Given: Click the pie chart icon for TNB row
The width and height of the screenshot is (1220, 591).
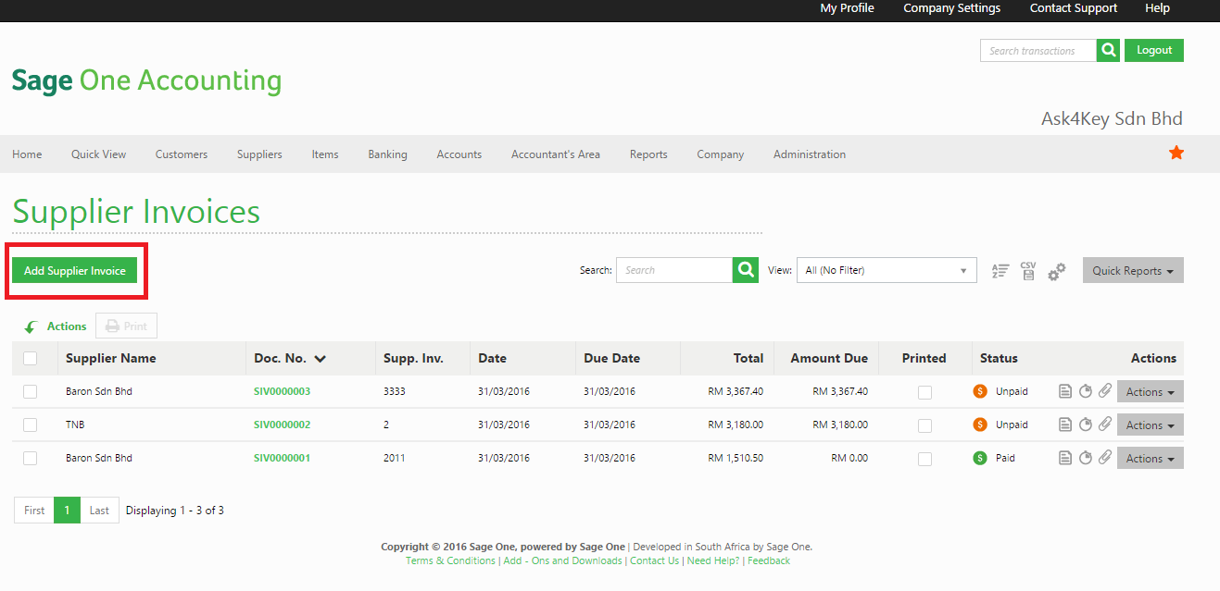Looking at the screenshot, I should [x=1086, y=425].
